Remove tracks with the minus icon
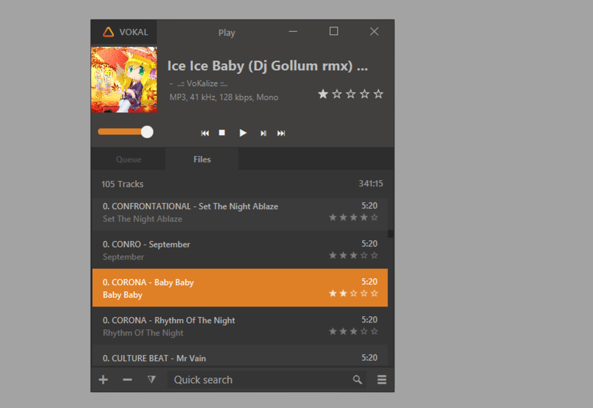Screen dimensions: 593x408 coord(127,380)
